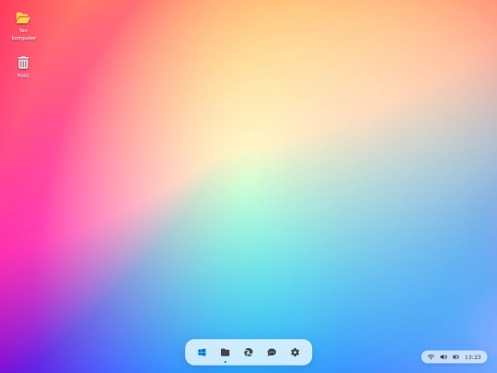Viewport: 497px width, 373px height.
Task: Launch Edge browser from the dock
Action: (248, 353)
